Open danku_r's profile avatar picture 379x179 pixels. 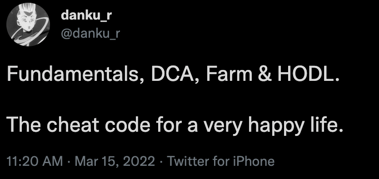(28, 25)
